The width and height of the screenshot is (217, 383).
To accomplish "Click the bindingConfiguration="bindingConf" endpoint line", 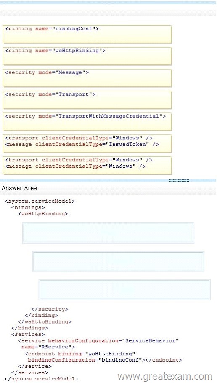I will [x=105, y=360].
